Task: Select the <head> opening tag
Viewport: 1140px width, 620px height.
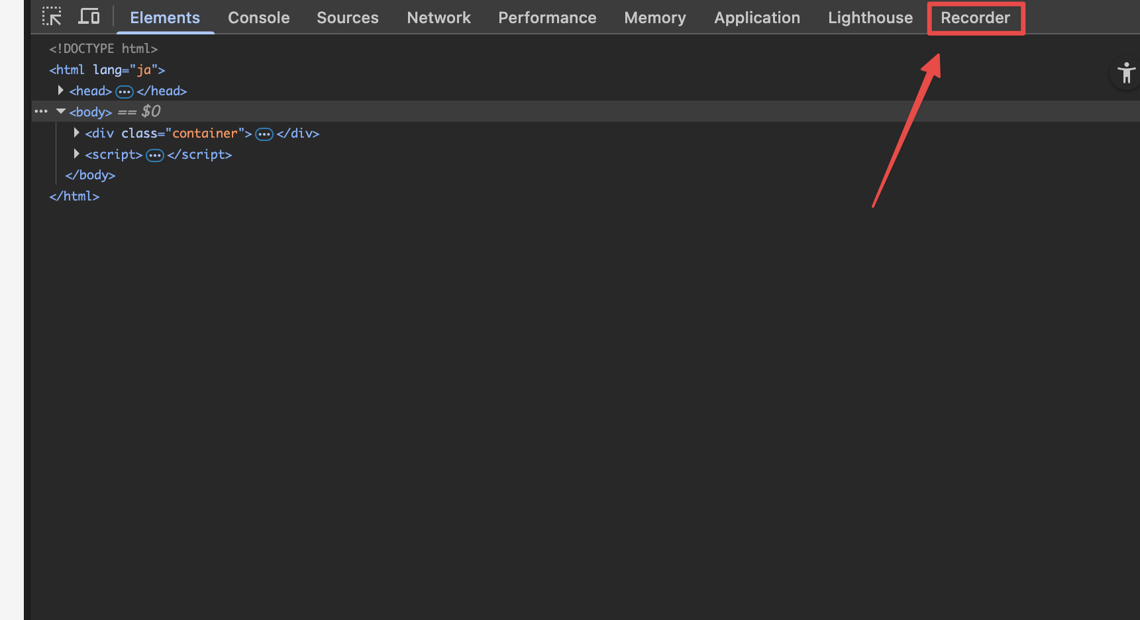Action: pos(91,91)
